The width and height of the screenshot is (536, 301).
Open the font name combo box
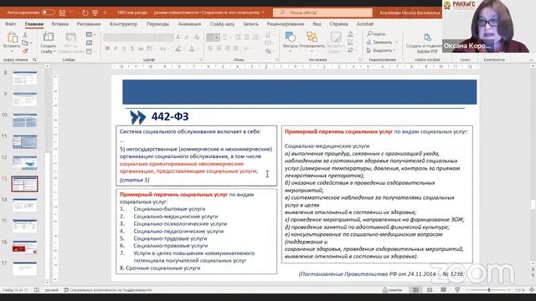pos(131,37)
